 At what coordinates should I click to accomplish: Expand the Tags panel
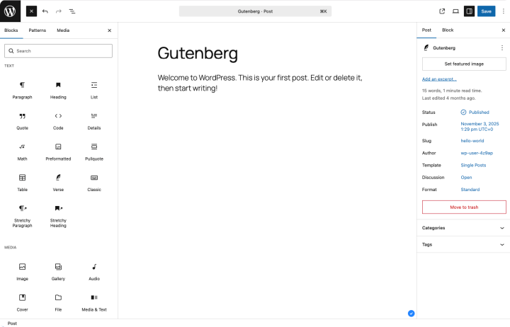click(x=463, y=244)
